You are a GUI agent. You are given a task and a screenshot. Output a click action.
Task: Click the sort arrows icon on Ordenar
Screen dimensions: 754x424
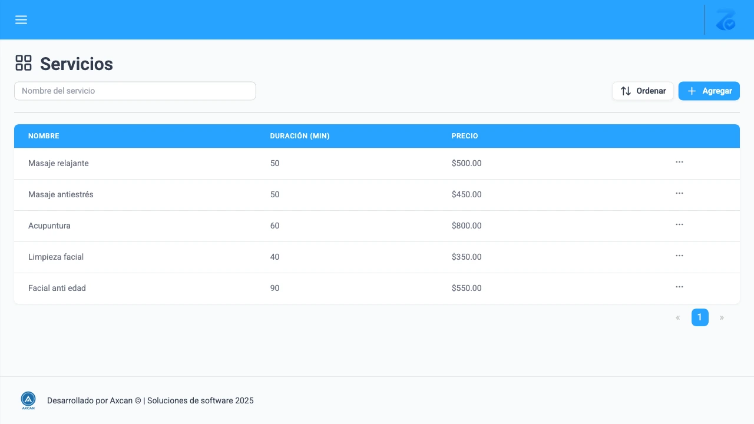pyautogui.click(x=625, y=91)
